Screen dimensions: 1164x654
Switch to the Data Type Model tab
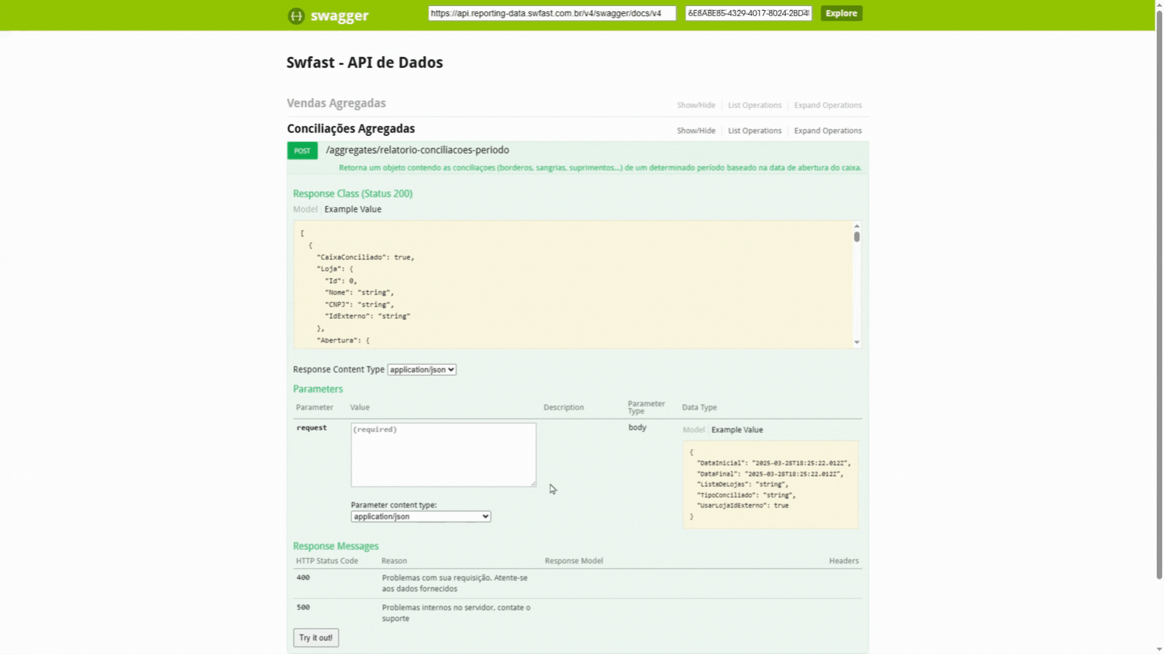click(693, 430)
